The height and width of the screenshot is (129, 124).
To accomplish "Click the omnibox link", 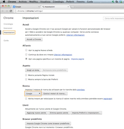I will click(81, 90).
